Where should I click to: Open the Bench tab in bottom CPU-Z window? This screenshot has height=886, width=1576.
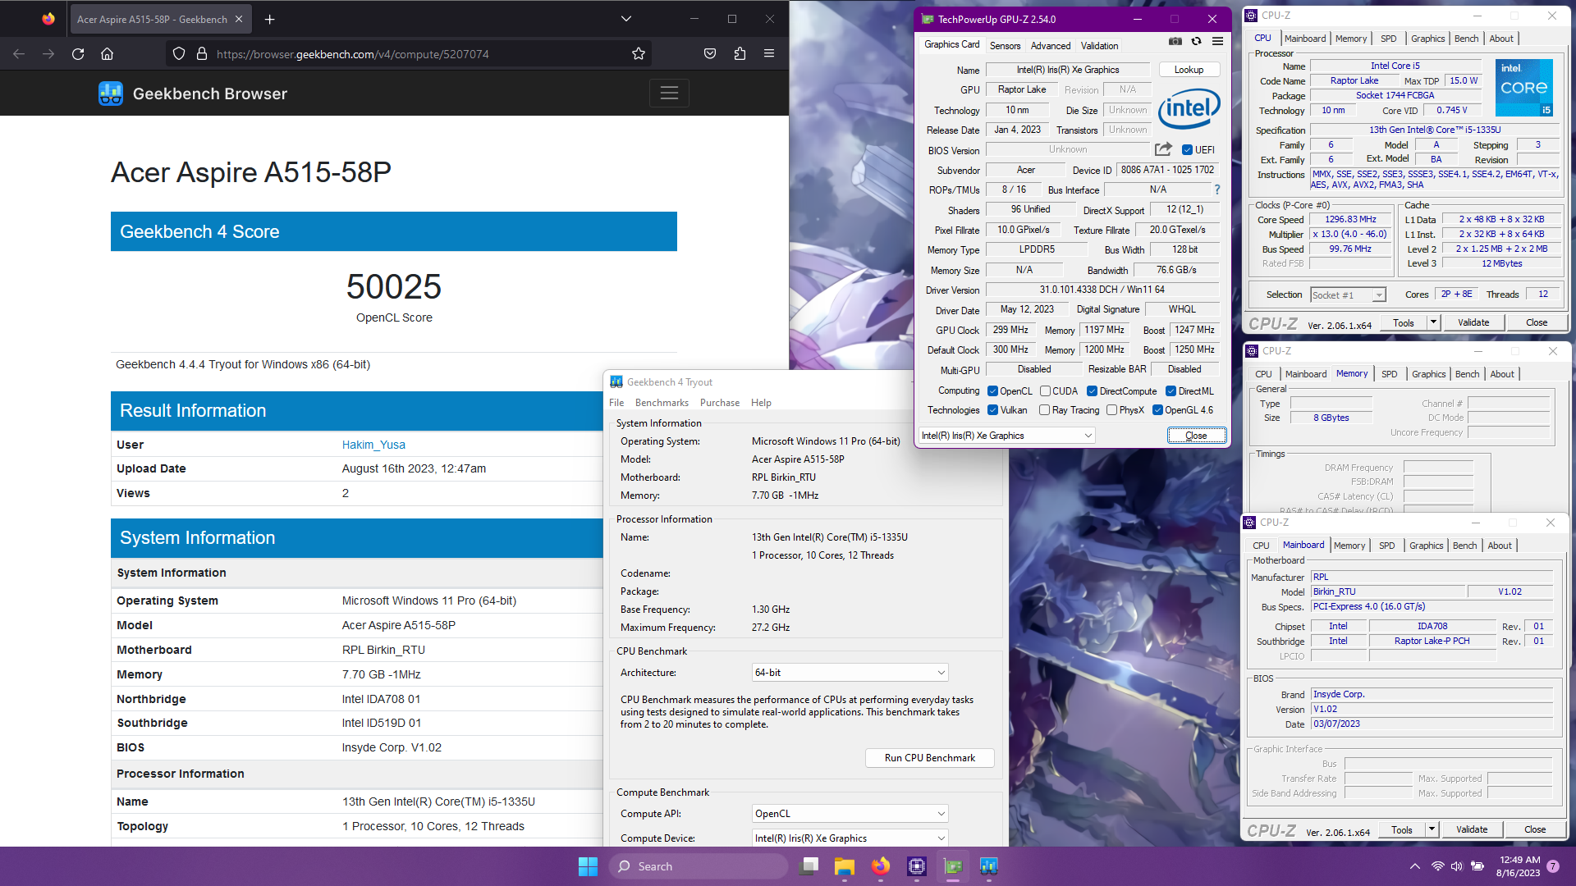point(1464,546)
